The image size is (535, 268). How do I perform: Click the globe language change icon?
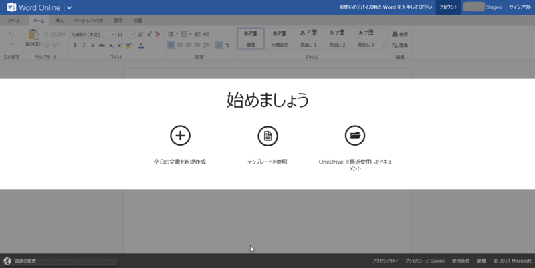[7, 261]
